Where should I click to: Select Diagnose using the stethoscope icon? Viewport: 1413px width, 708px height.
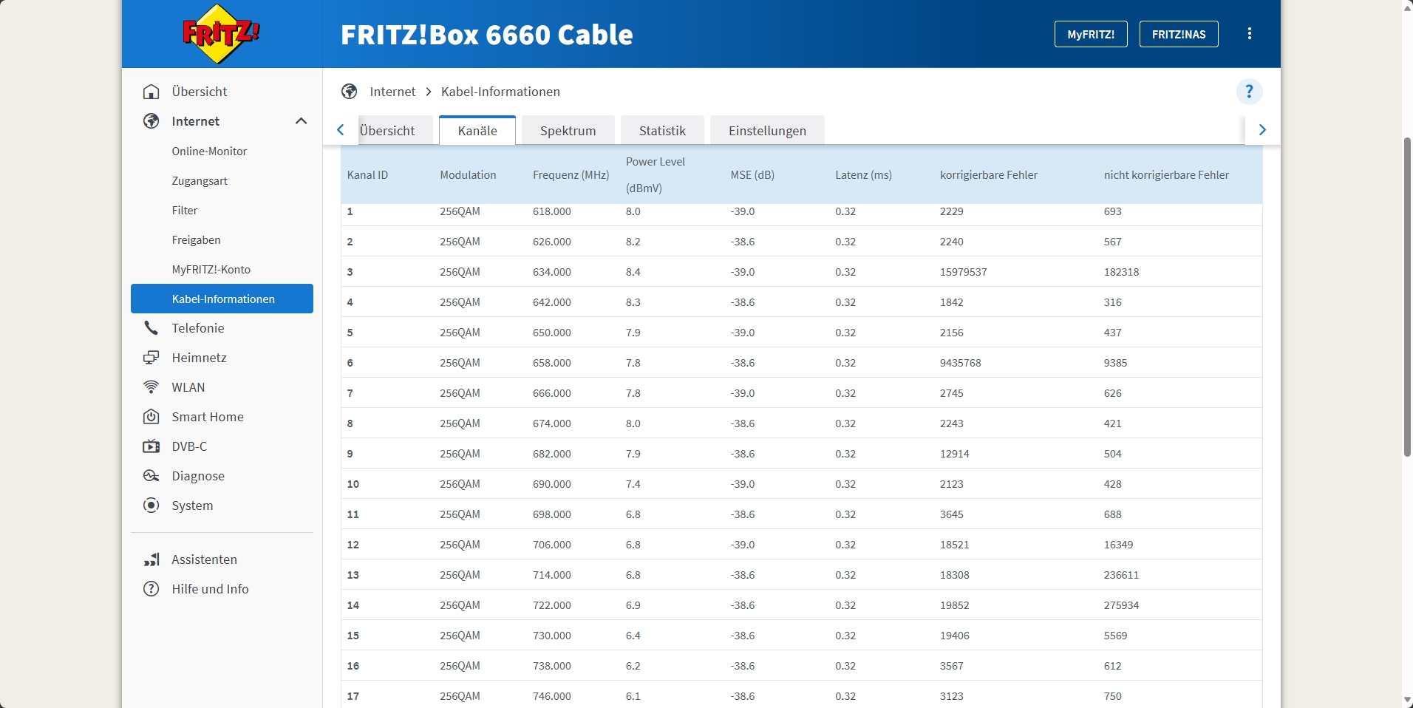tap(151, 476)
